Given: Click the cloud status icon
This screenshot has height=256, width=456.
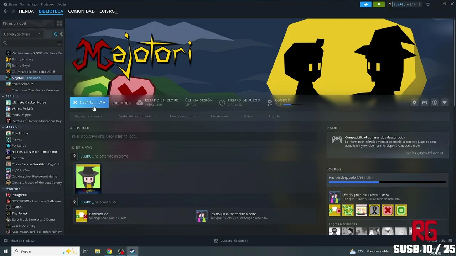Looking at the screenshot, I should pos(140,102).
